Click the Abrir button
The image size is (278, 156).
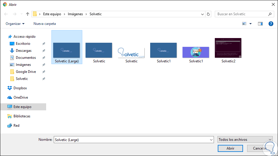click(x=230, y=148)
